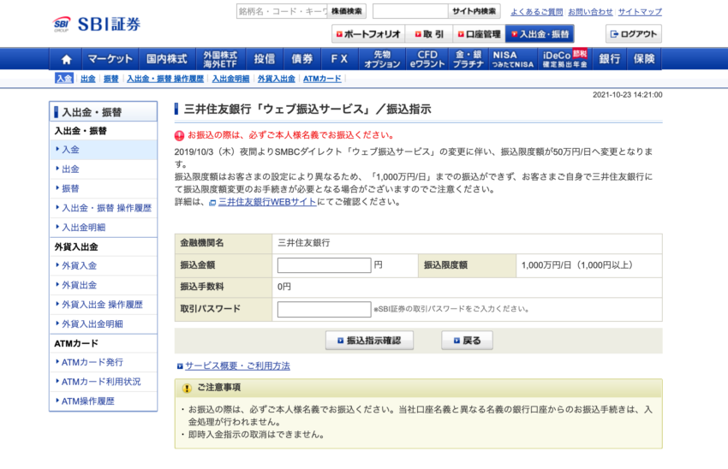This screenshot has width=728, height=469.
Task: Select the 外貨入出金 sub-navigation tab
Action: (277, 79)
